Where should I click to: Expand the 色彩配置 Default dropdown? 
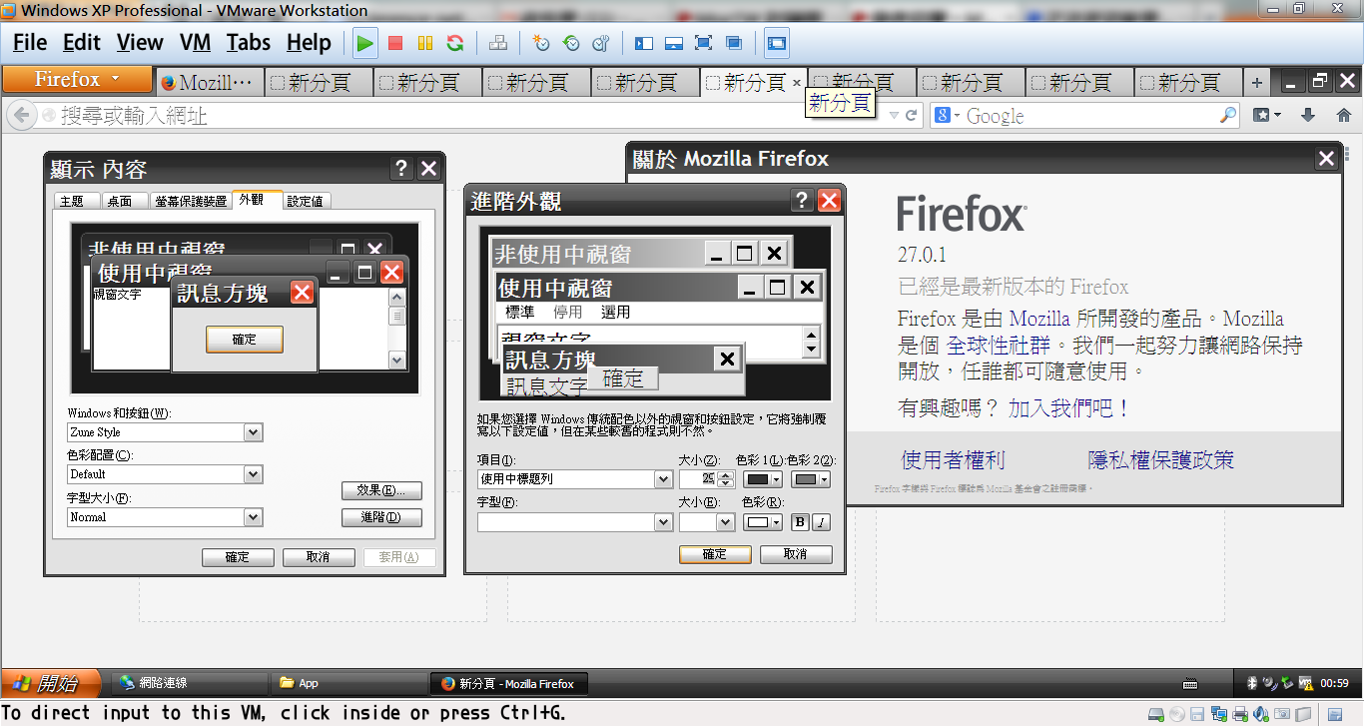[x=254, y=474]
